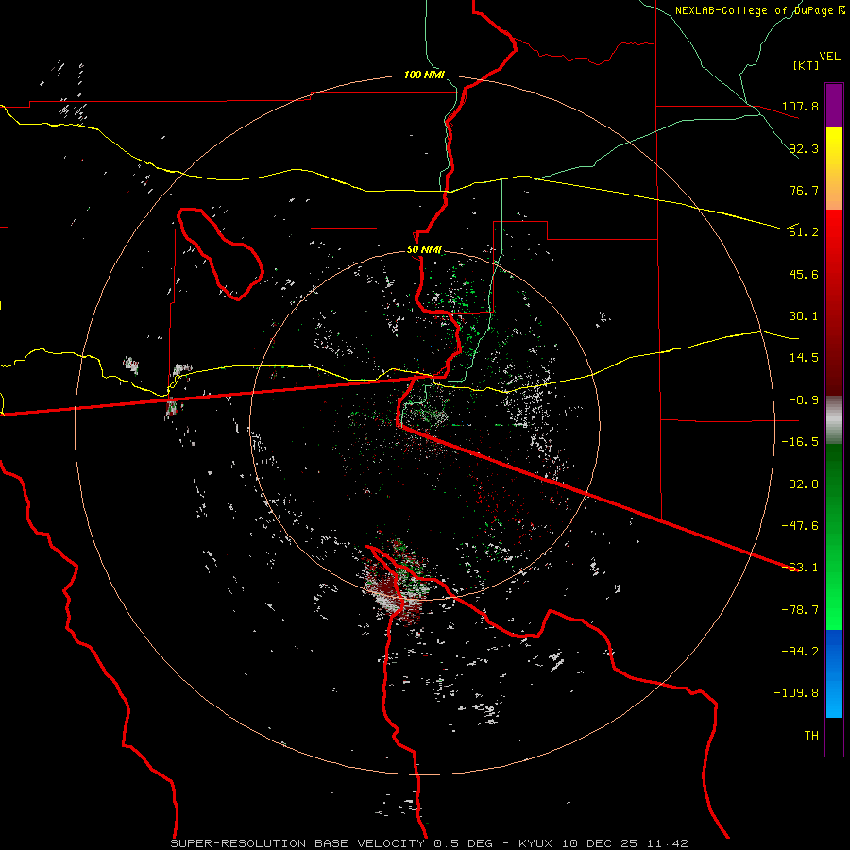850x850 pixels.
Task: Click the -0.9 legend value
Action: [x=804, y=400]
